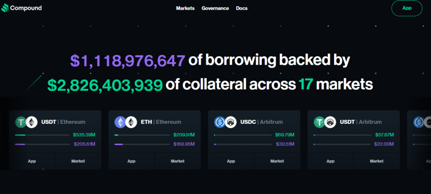This screenshot has height=194, width=431.
Task: Open the Governance menu item
Action: pyautogui.click(x=215, y=8)
